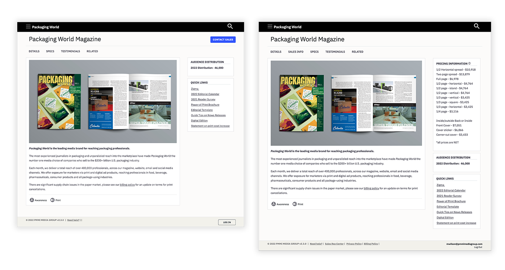Open the Privacy Policy footer link
Viewport: 505px width, 270px height.
pyautogui.click(x=353, y=244)
